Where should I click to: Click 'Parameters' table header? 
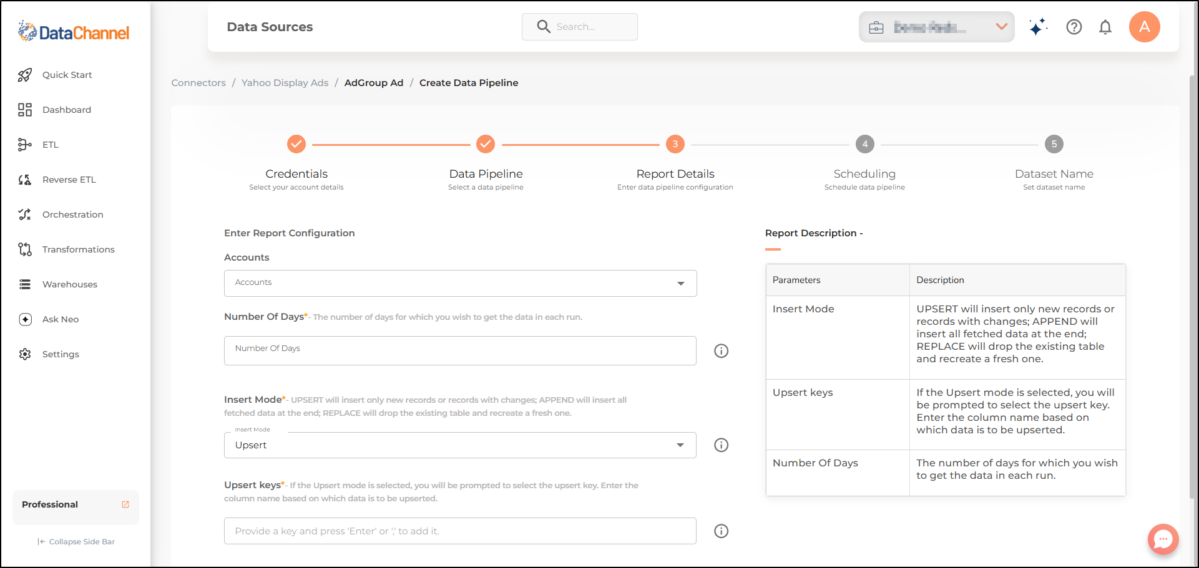838,280
